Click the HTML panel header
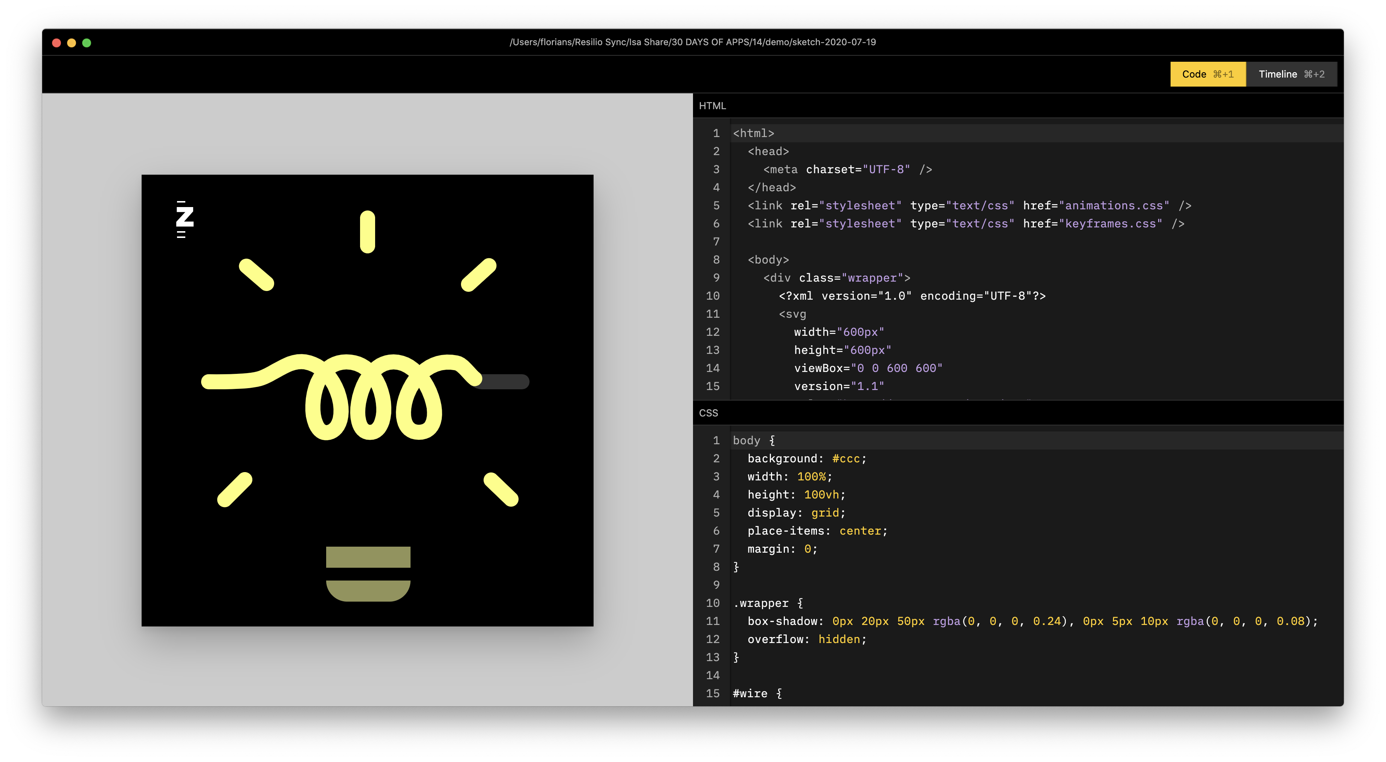 [x=712, y=106]
